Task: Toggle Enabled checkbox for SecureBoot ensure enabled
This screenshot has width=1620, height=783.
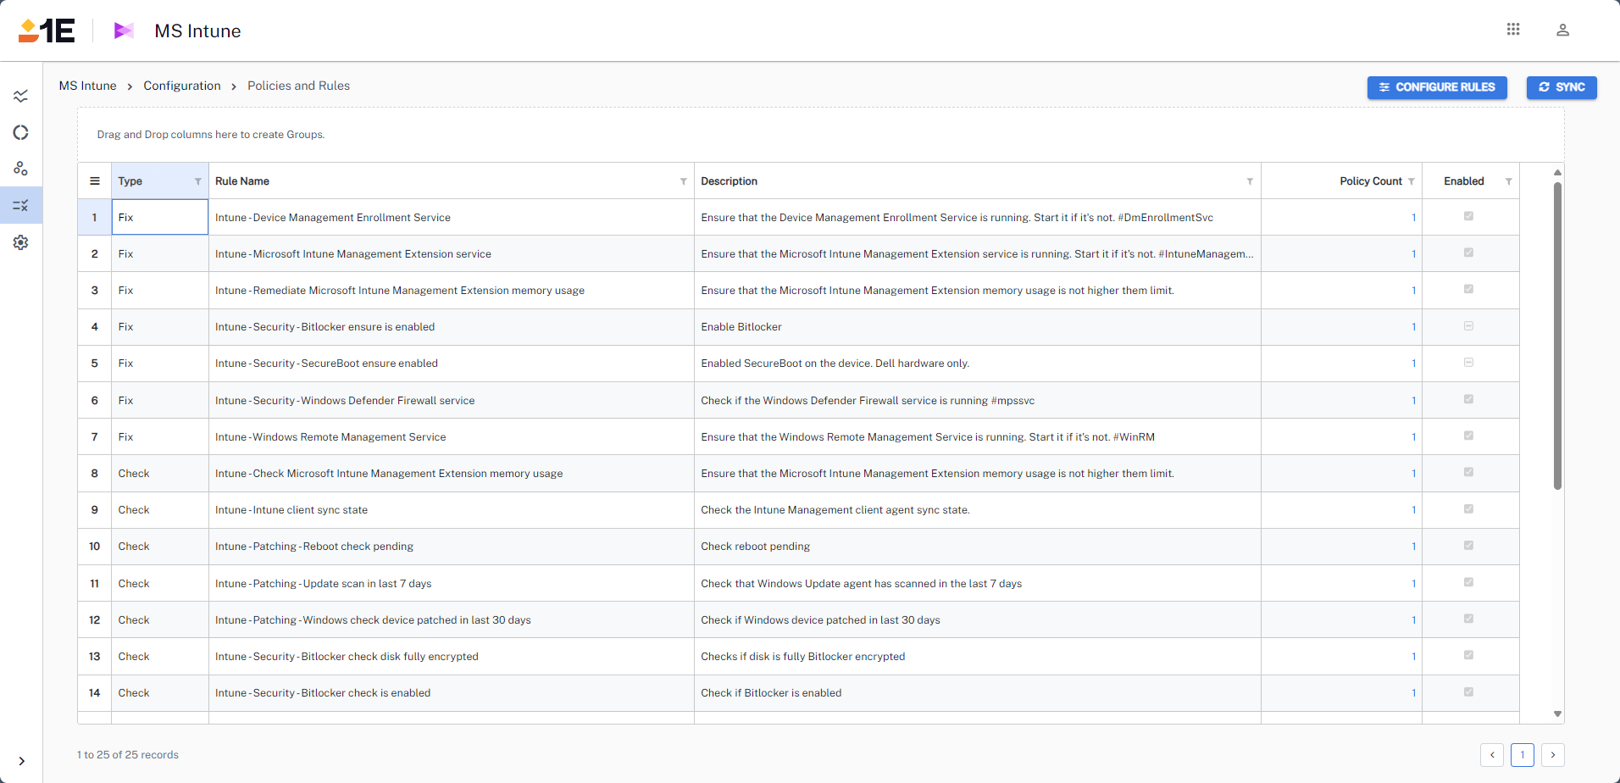Action: pyautogui.click(x=1468, y=363)
